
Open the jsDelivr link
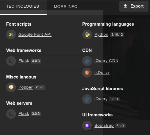point(102,73)
